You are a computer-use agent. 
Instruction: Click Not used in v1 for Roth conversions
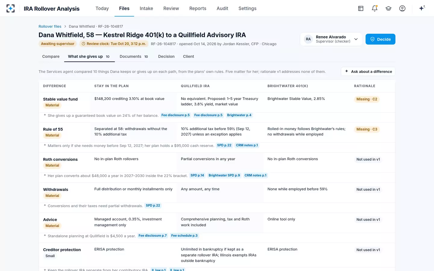tap(368, 160)
